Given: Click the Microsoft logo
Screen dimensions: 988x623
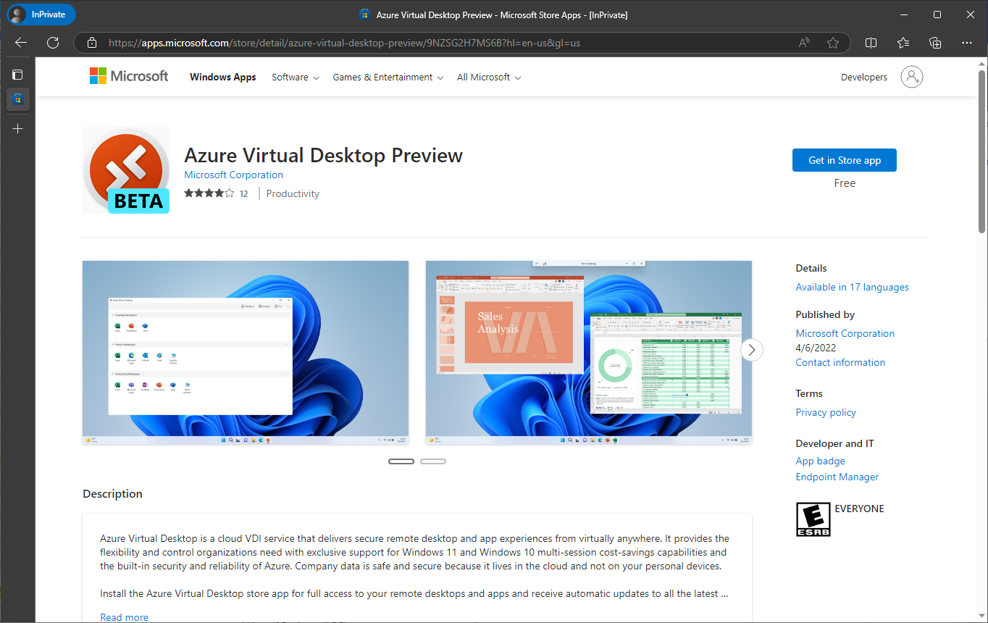Looking at the screenshot, I should (x=129, y=76).
